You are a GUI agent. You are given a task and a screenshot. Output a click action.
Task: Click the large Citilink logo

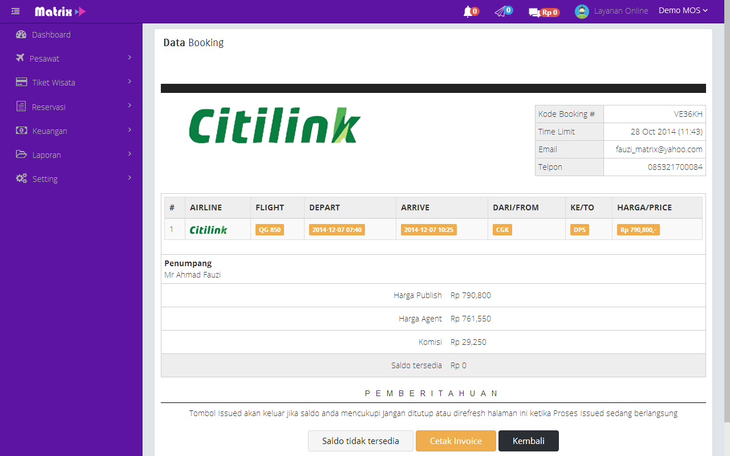274,125
